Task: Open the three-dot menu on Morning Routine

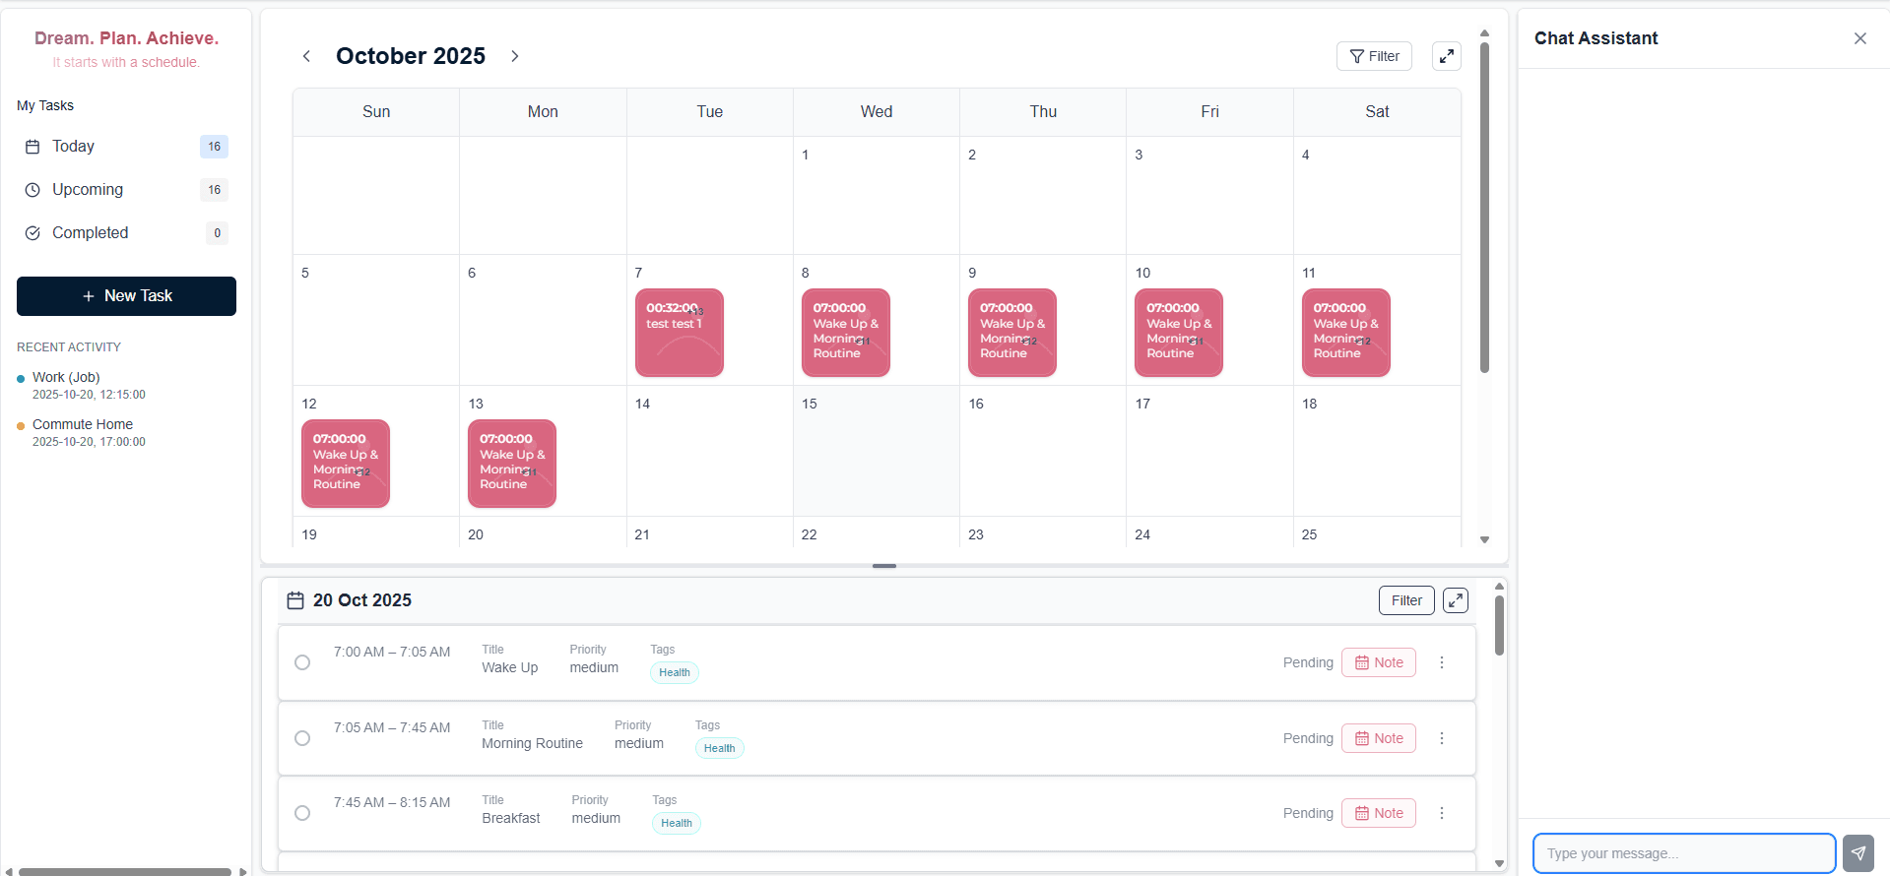Action: pyautogui.click(x=1442, y=738)
